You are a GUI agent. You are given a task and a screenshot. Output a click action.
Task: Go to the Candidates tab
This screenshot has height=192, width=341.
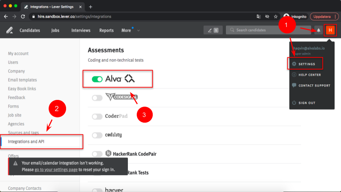tap(30, 31)
